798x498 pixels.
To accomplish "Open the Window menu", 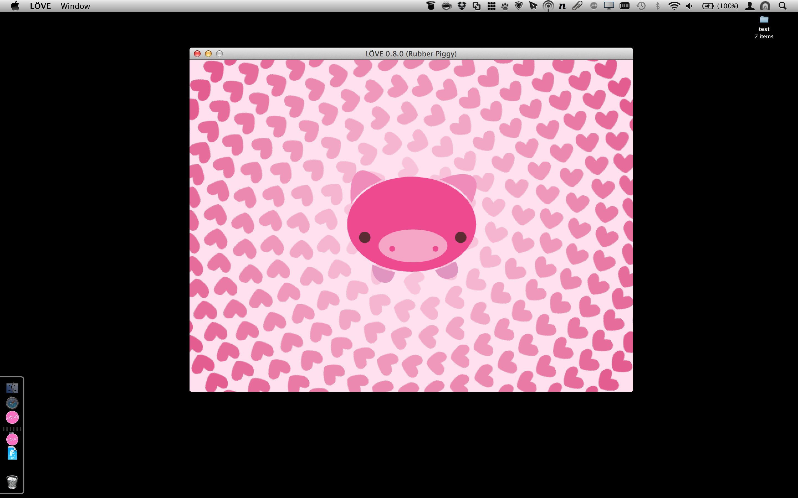I will (75, 6).
